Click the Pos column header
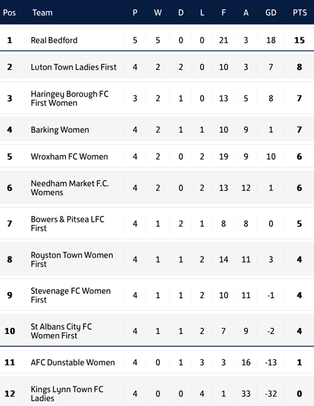The width and height of the screenshot is (314, 406). pos(9,12)
